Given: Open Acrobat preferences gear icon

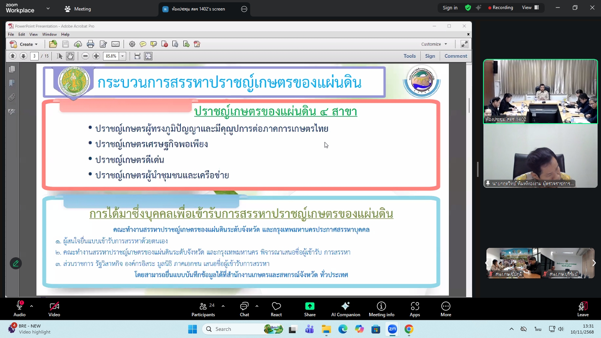Looking at the screenshot, I should point(132,44).
